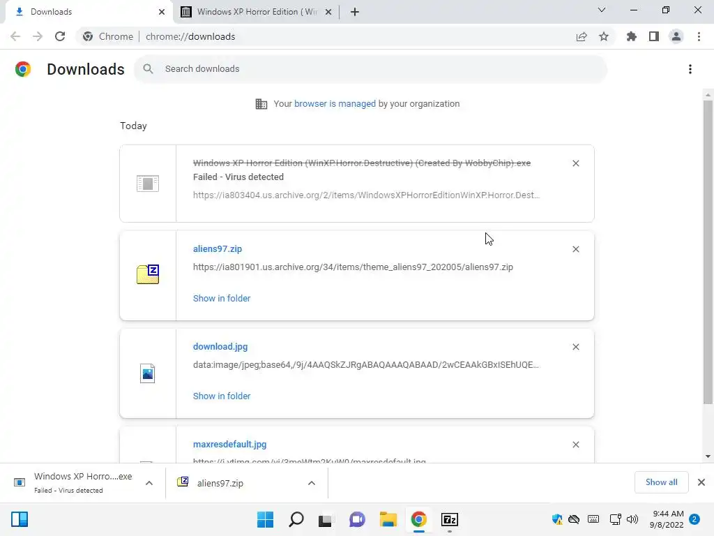Screen dimensions: 714x536
Task: Open 7-Zip from the taskbar
Action: (450, 519)
